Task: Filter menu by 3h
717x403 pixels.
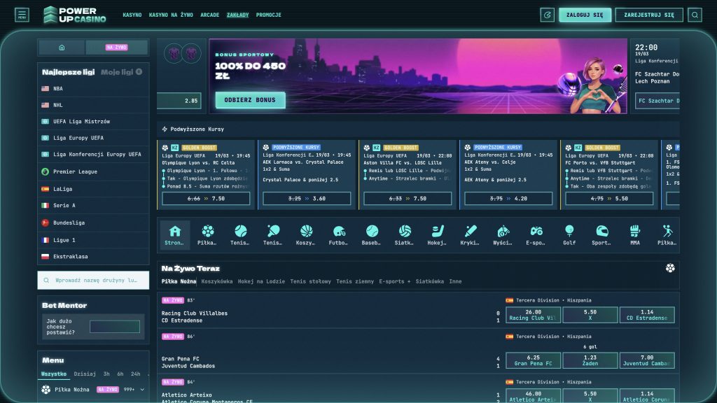Action: [x=106, y=374]
